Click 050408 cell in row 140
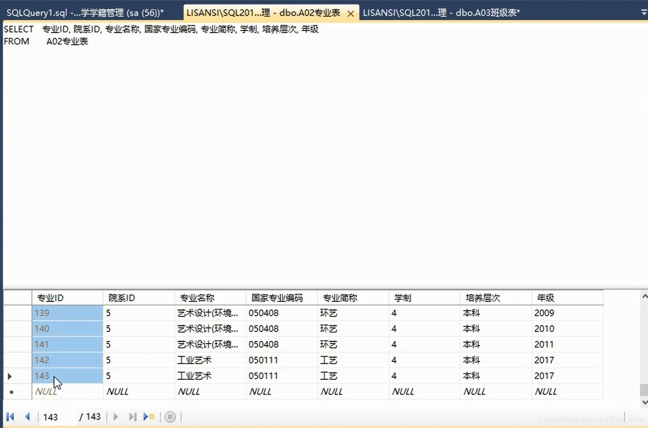 (282, 329)
